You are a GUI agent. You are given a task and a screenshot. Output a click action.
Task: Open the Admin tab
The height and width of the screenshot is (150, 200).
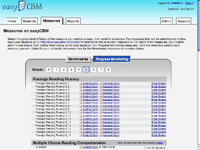tap(166, 21)
